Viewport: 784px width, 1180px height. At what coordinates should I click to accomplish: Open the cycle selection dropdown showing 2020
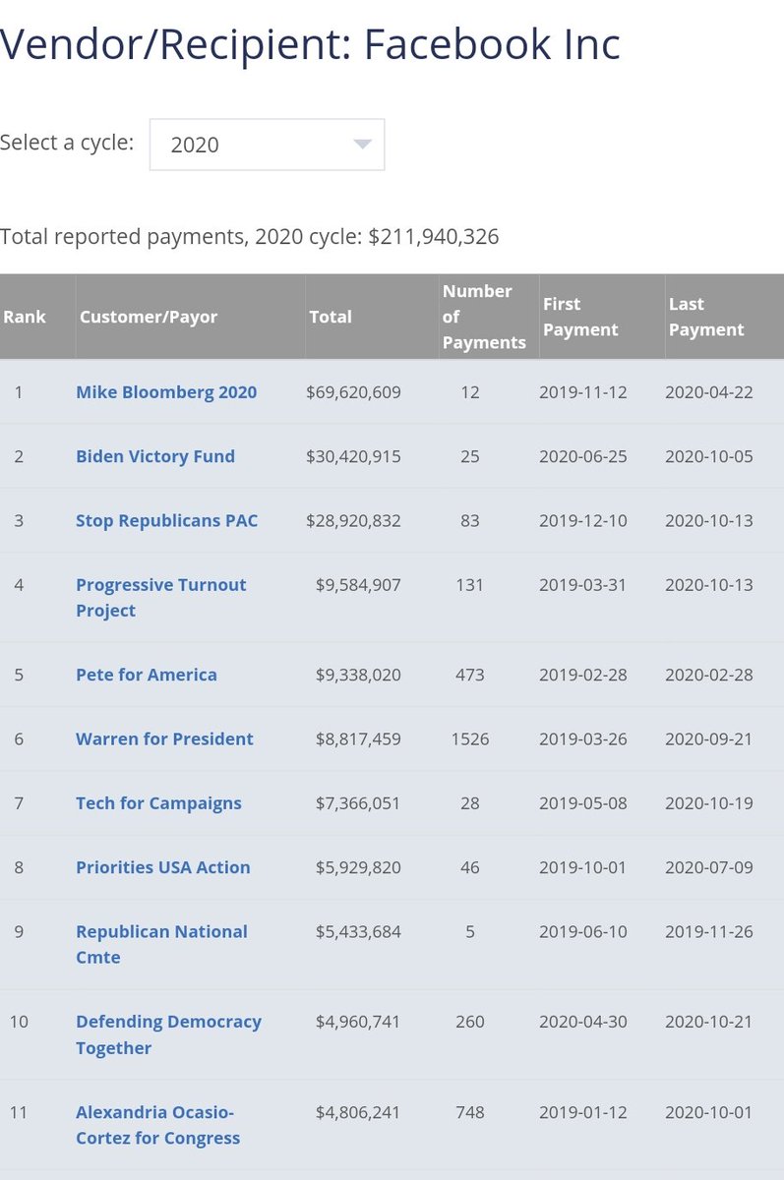pos(267,145)
